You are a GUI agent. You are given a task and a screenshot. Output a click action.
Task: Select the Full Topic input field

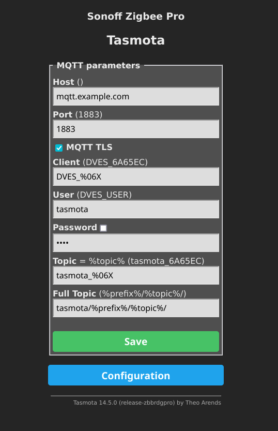click(x=136, y=308)
